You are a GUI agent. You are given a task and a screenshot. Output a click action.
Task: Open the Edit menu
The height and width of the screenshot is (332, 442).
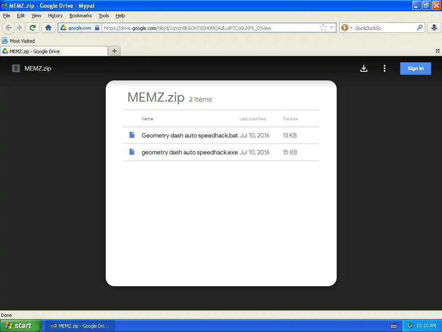(x=21, y=16)
